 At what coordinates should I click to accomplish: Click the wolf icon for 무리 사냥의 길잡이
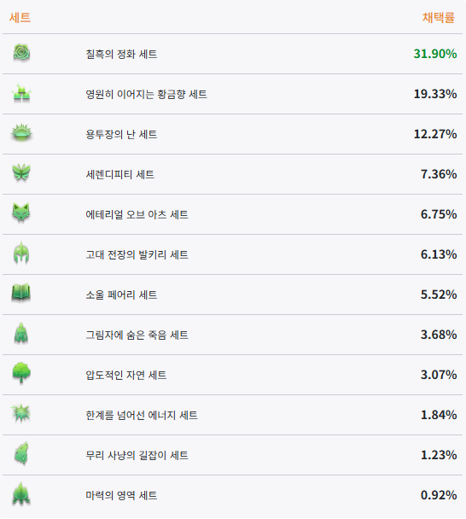pos(21,454)
